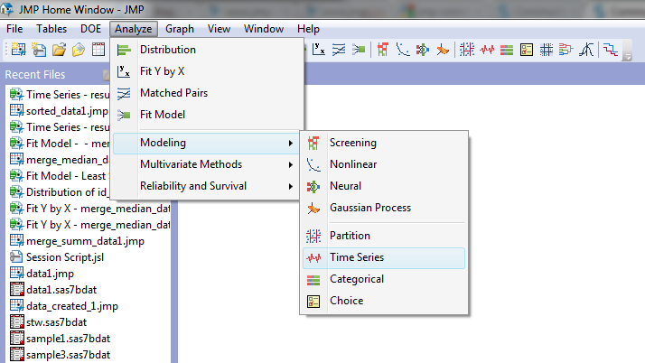Screen dimensions: 645x363
Task: Select Nonlinear in the Modeling submenu
Action: coord(384,164)
